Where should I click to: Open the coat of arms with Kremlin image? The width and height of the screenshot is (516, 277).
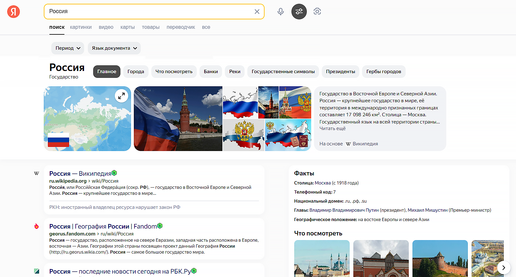[295, 102]
